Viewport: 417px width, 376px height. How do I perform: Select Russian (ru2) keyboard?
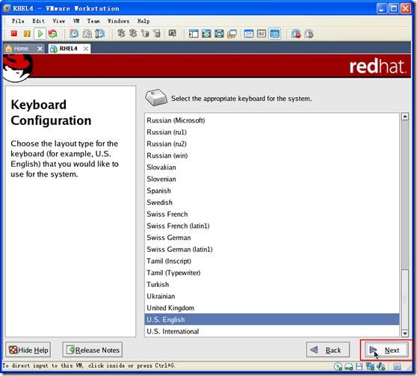click(x=272, y=144)
